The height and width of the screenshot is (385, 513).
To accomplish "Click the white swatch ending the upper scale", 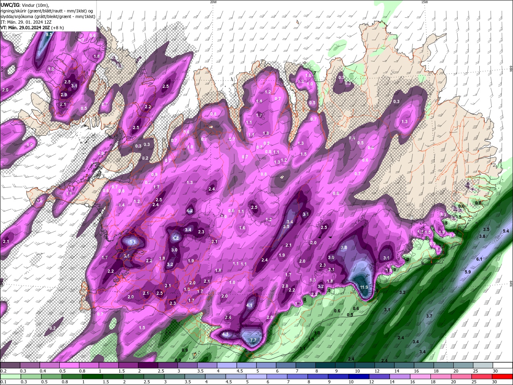I will [x=503, y=365].
